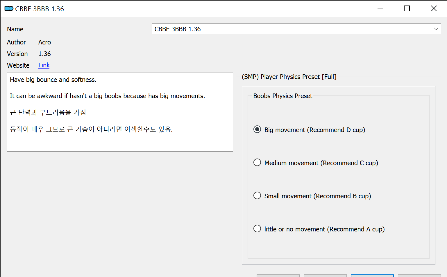The height and width of the screenshot is (277, 447).
Task: Click the 'Name' label
Action: (x=15, y=29)
